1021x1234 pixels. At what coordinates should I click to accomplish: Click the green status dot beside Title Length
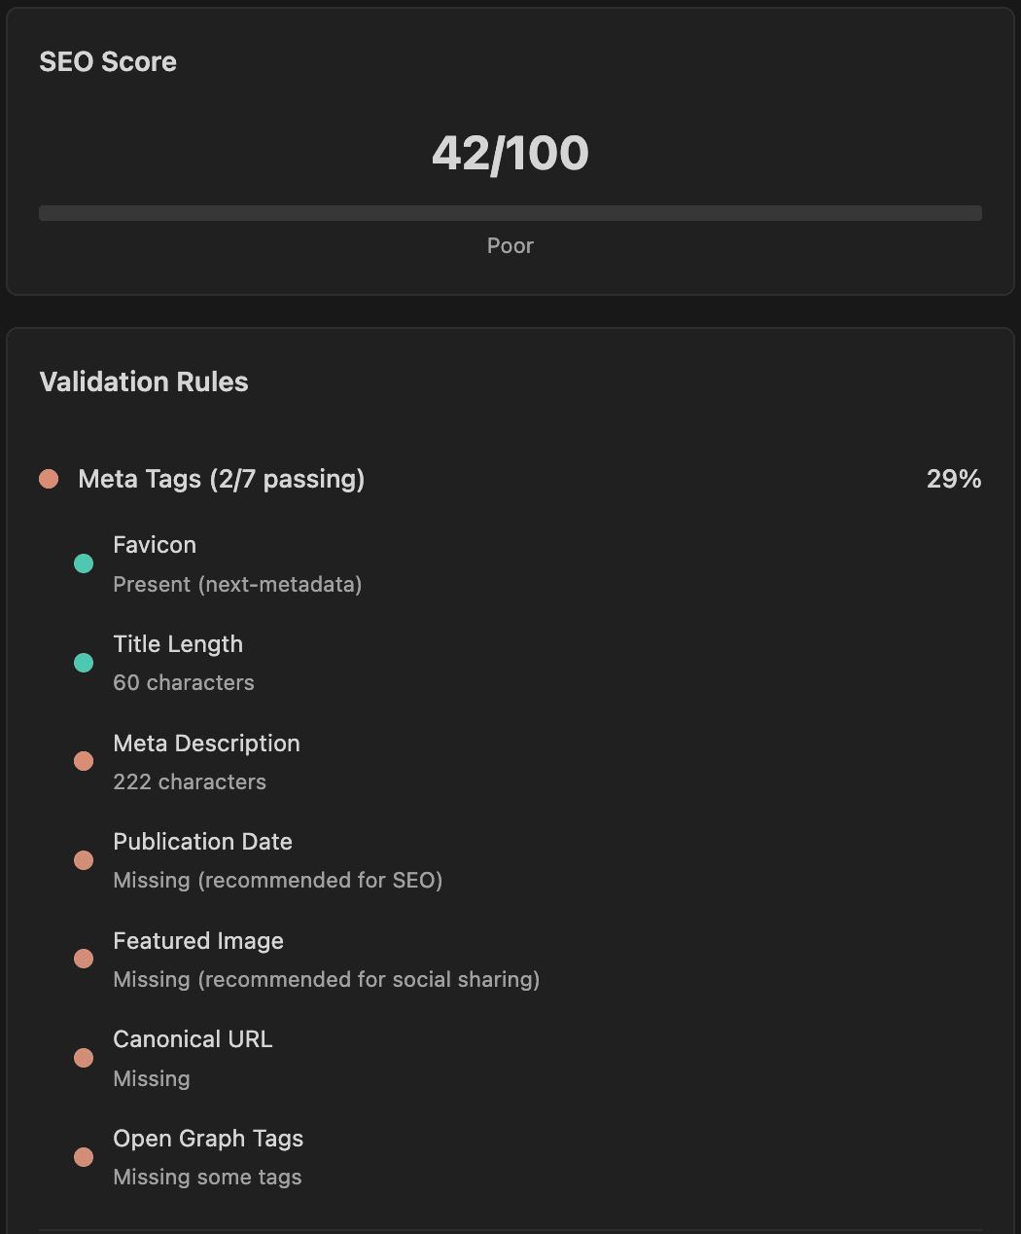tap(84, 662)
